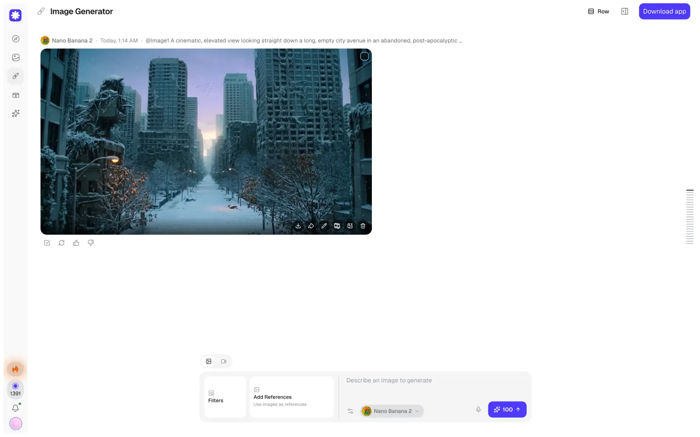The width and height of the screenshot is (700, 437).
Task: Expand the Nano Banana 2 model dropdown
Action: coord(392,411)
